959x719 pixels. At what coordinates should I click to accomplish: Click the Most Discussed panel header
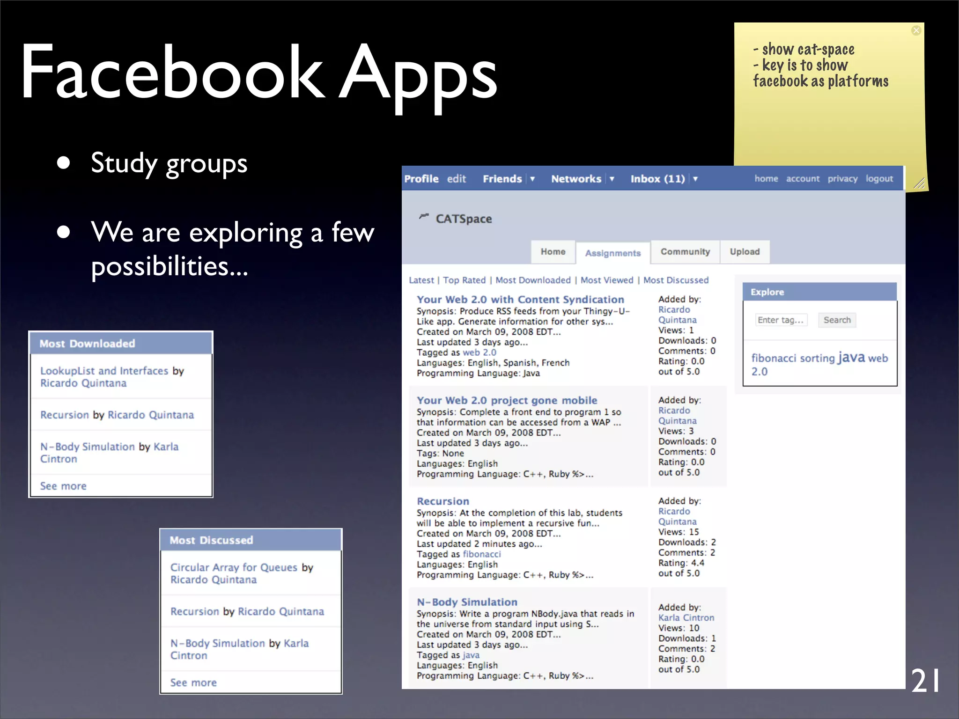[x=251, y=540]
